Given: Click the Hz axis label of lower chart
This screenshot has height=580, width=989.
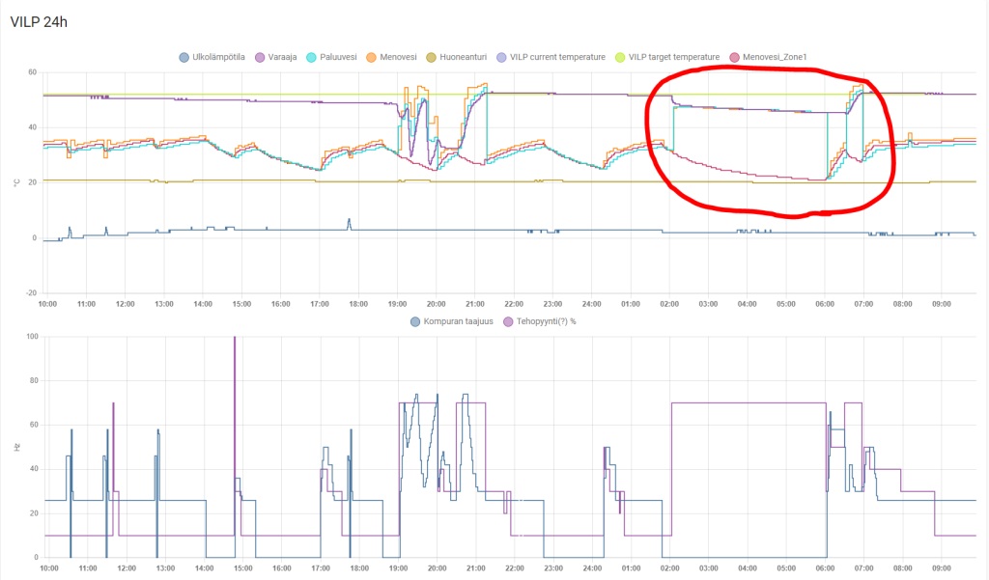Looking at the screenshot, I should click(x=16, y=447).
